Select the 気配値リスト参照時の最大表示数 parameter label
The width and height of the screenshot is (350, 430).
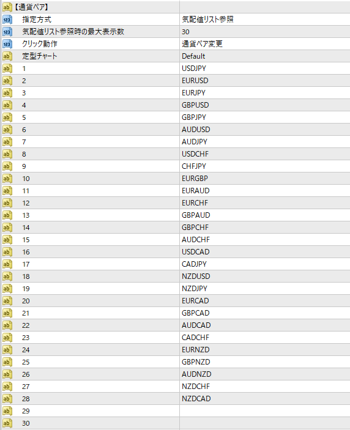[73, 32]
